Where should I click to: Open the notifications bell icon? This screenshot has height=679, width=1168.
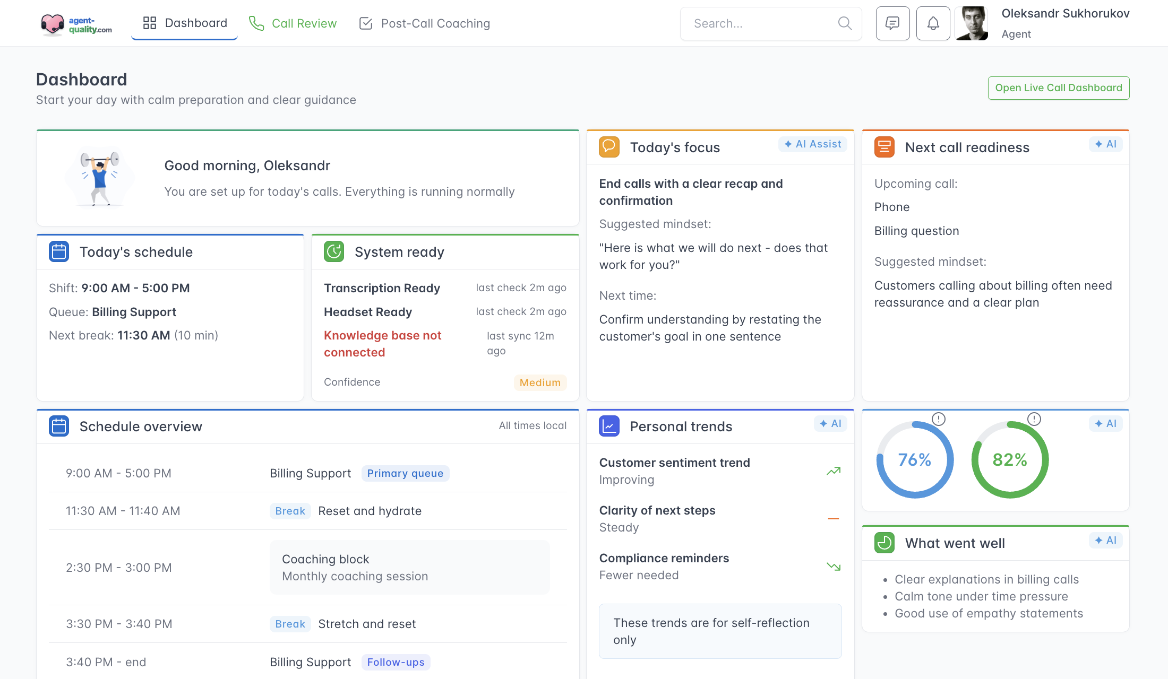click(933, 23)
